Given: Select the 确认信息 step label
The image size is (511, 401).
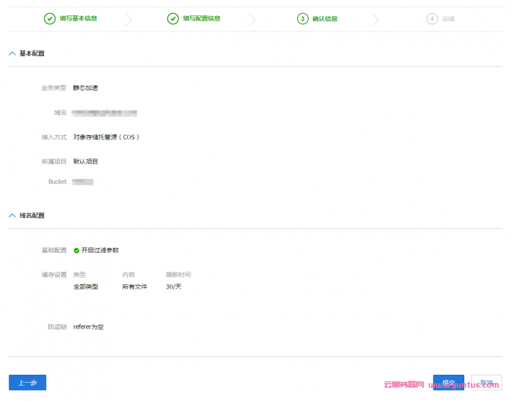Looking at the screenshot, I should [x=325, y=19].
